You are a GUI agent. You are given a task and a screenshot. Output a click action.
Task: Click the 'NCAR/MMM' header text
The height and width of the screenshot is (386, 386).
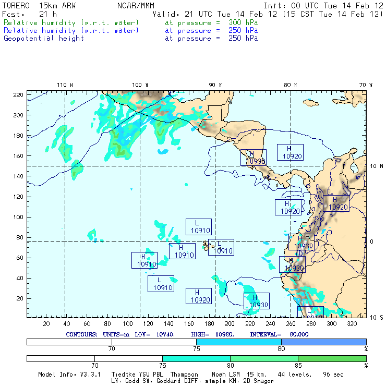click(136, 6)
